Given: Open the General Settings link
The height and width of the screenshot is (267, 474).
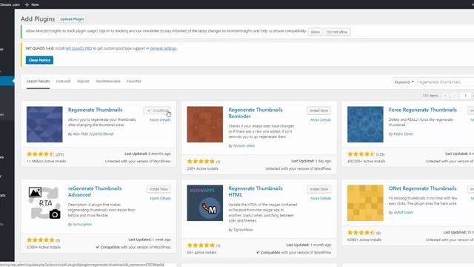Looking at the screenshot, I should pos(163,48).
